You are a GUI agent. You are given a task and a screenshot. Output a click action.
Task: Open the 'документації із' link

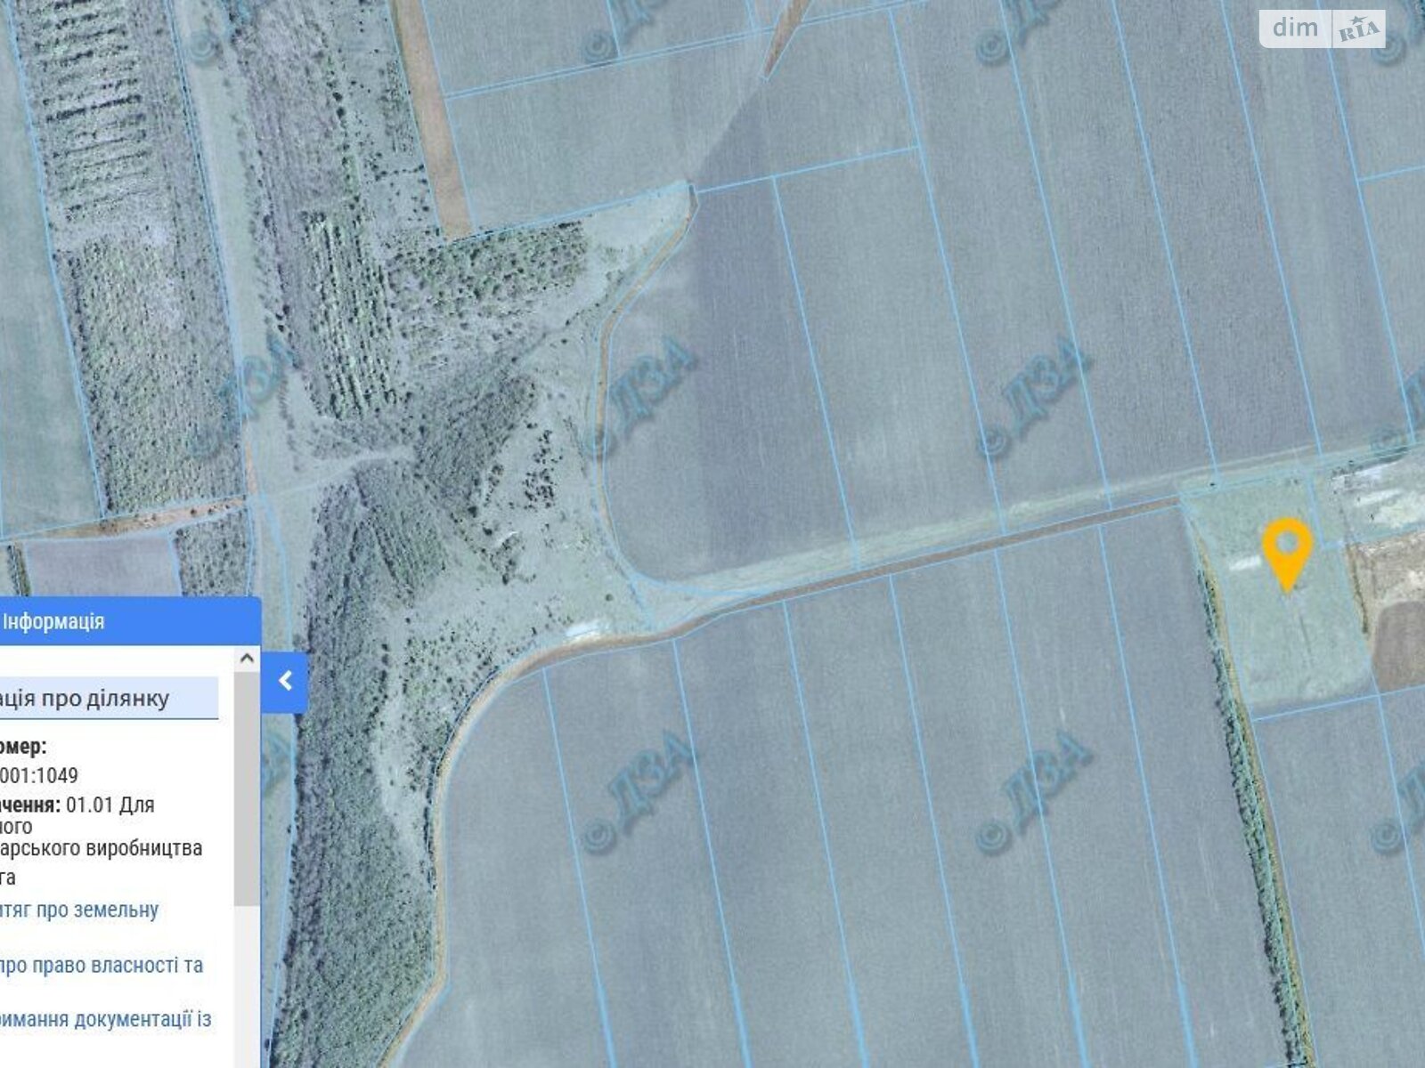click(105, 1019)
